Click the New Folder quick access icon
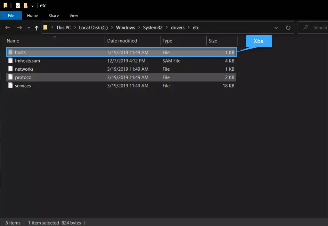This screenshot has width=328, height=226. 25,5
